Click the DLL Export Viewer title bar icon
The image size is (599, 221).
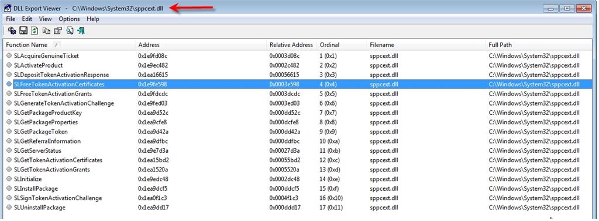pyautogui.click(x=7, y=8)
